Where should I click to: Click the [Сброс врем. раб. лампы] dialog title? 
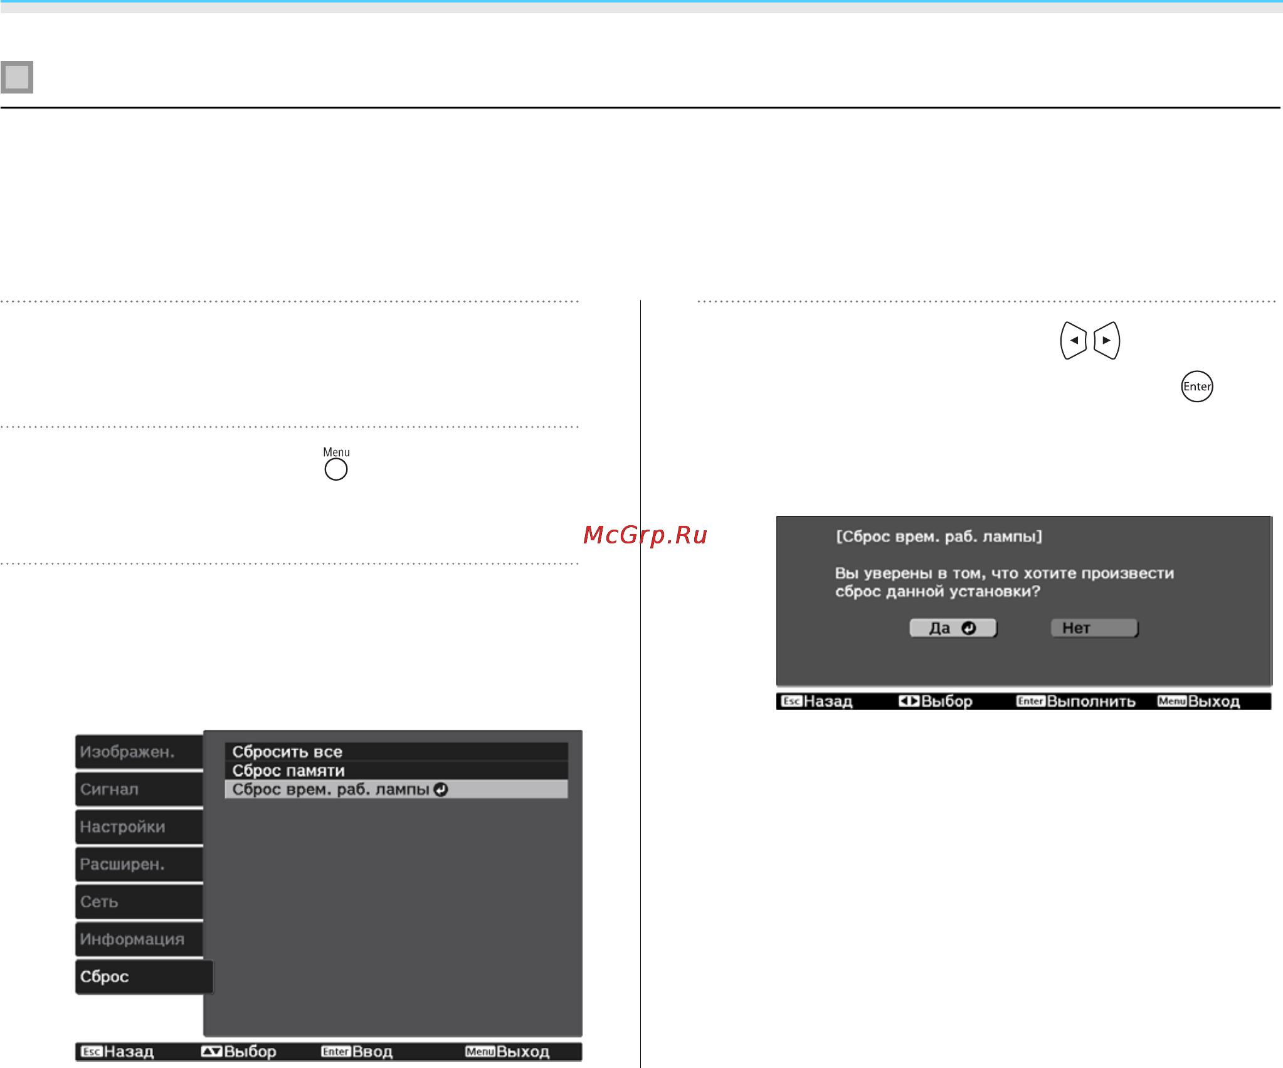click(x=939, y=537)
